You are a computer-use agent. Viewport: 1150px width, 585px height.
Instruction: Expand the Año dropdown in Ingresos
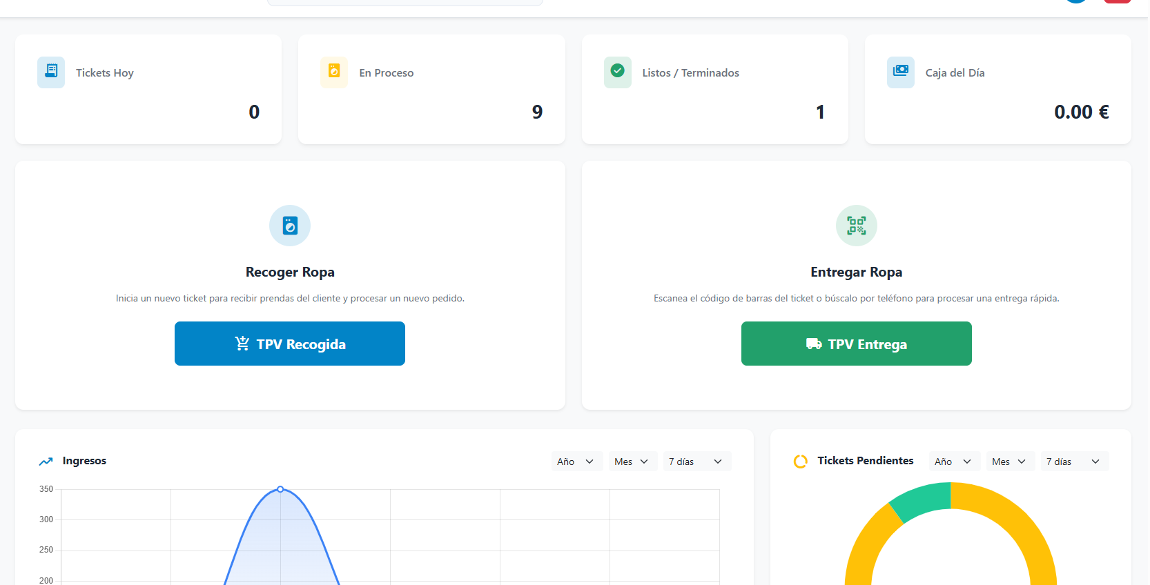[x=577, y=462]
